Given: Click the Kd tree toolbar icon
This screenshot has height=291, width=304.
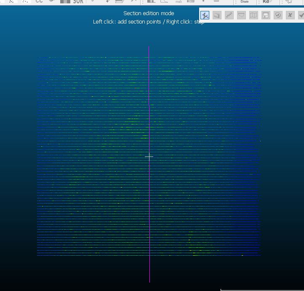Looking at the screenshot, I should [266, 2].
